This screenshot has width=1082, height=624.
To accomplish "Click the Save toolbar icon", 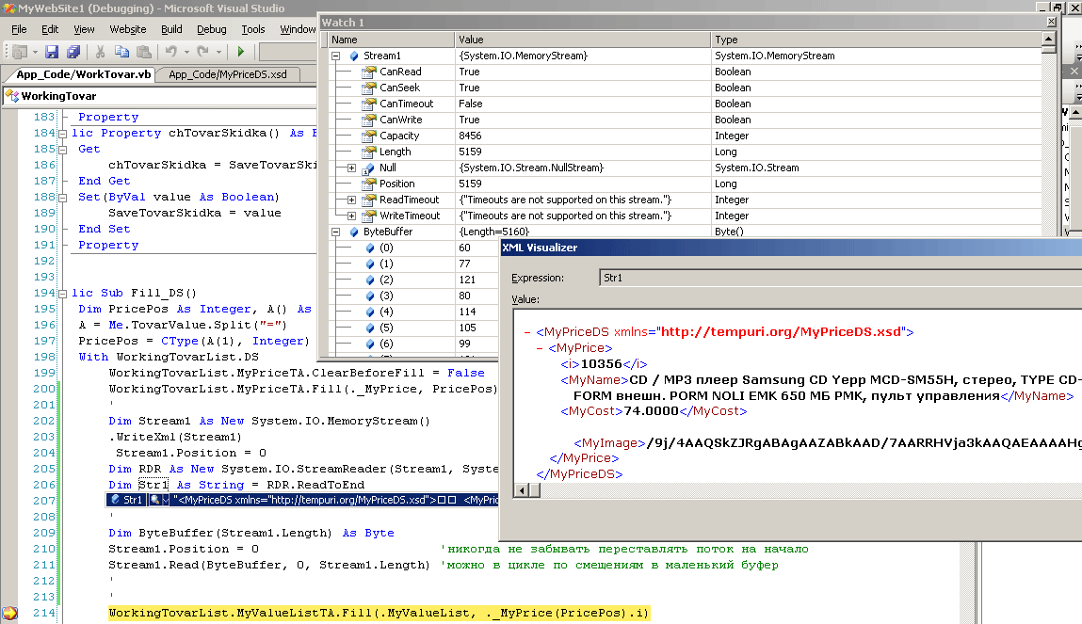I will tap(51, 52).
